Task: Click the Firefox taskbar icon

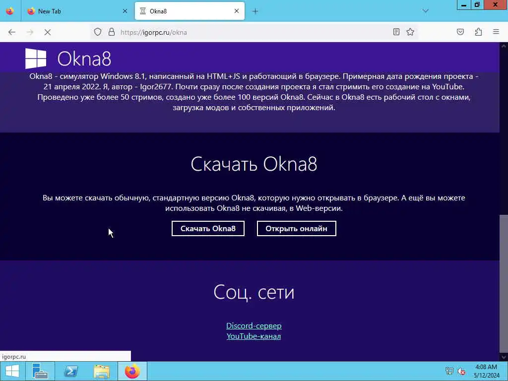Action: click(x=132, y=371)
